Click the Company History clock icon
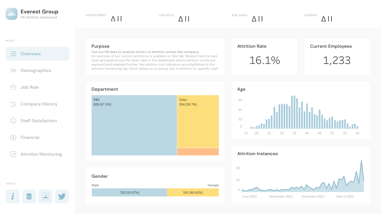 [x=13, y=104]
